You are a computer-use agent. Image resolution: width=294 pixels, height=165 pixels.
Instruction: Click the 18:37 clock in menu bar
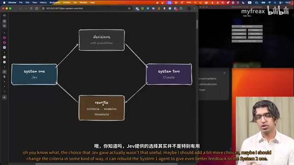click(288, 3)
